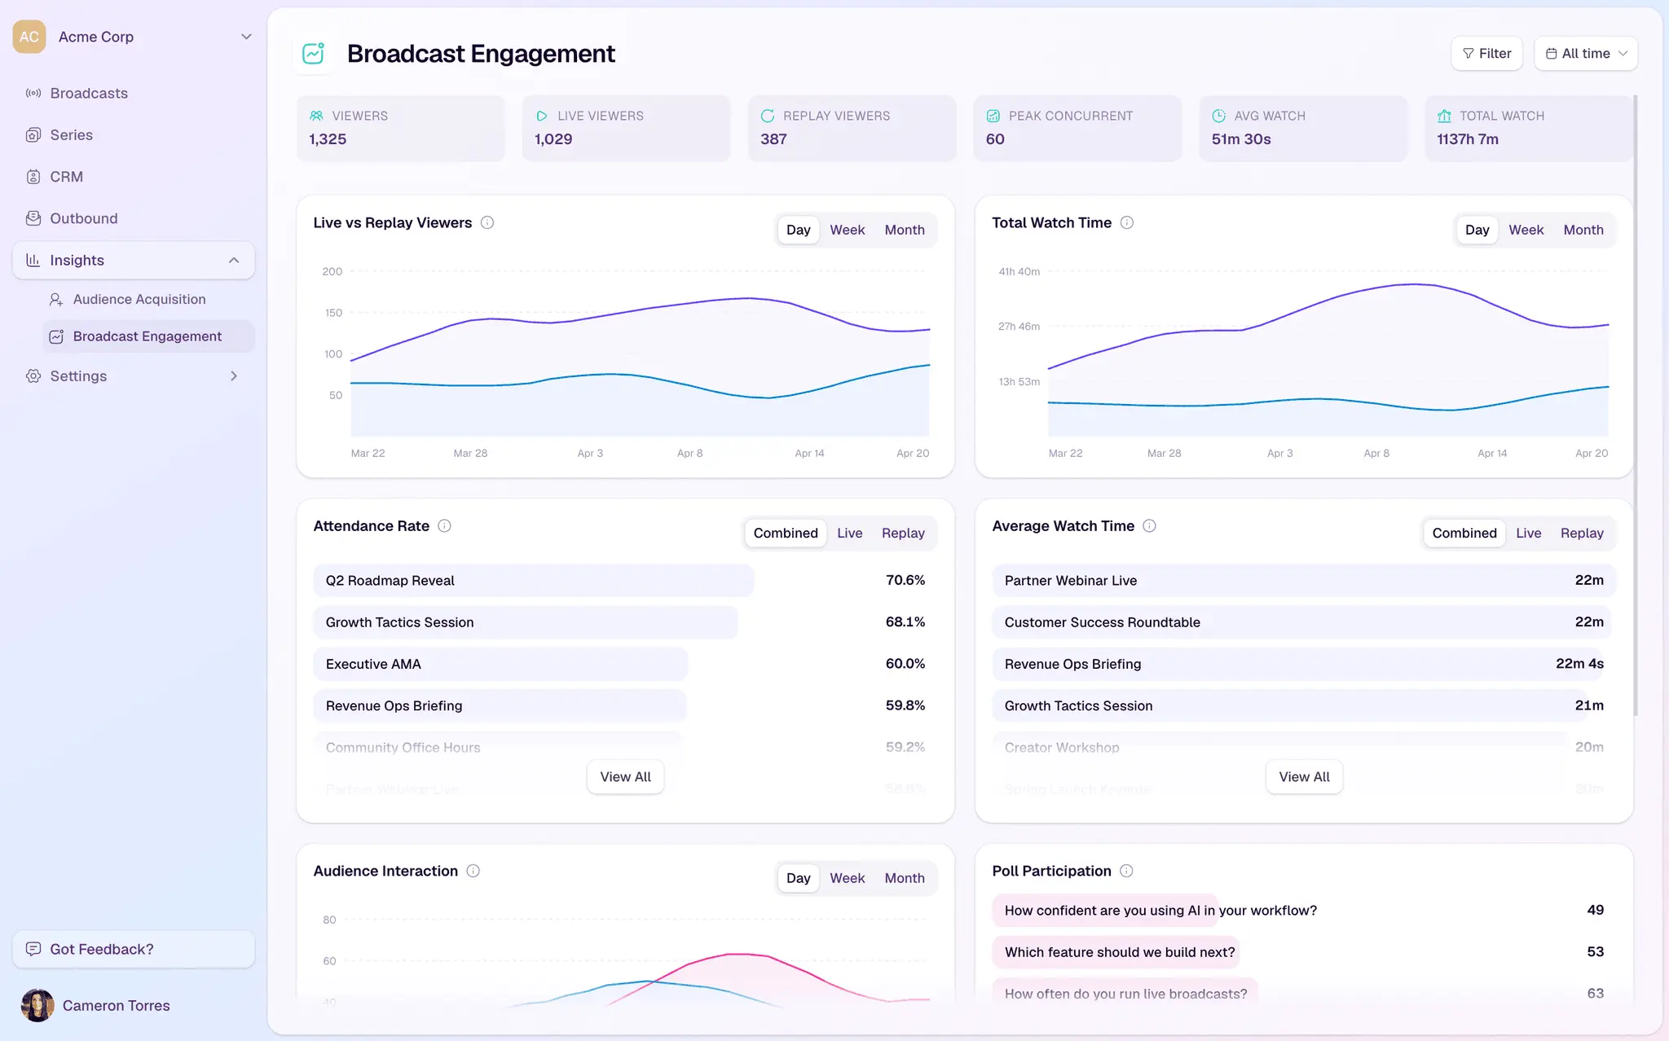Click the Q2 Roadmap Reveal attendance bar
Viewport: 1669px width, 1041px height.
(x=534, y=581)
